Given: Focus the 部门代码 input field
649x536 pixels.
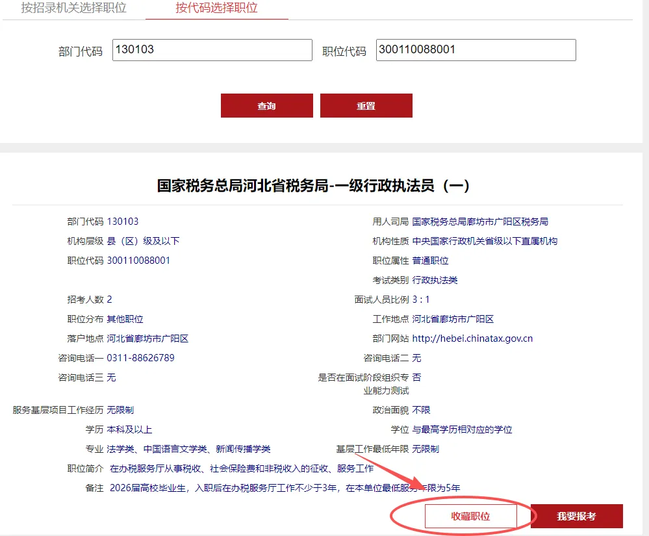Looking at the screenshot, I should click(x=212, y=50).
